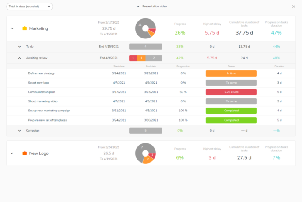The width and height of the screenshot is (302, 202).
Task: Click the To do End 4/15/2021 date
Action: pyautogui.click(x=109, y=46)
